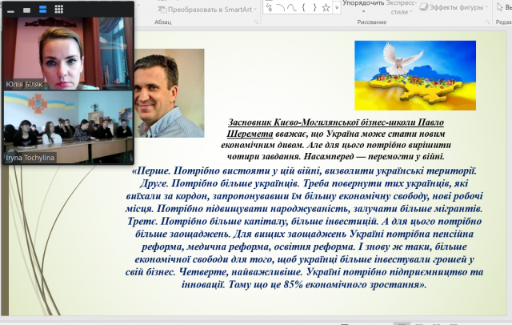Click the line starting Друге. Потрібно більше українців
This screenshot has width=512, height=325.
[304, 183]
